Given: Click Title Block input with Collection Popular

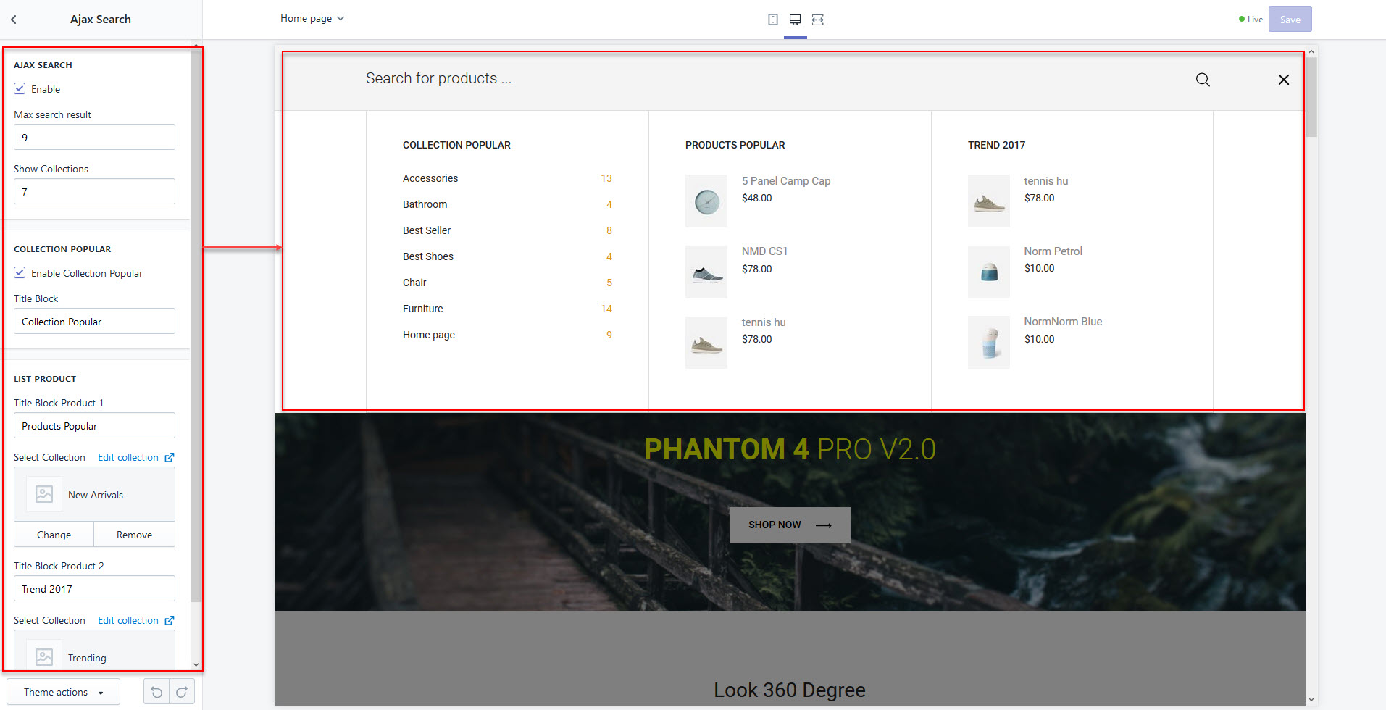Looking at the screenshot, I should tap(94, 321).
